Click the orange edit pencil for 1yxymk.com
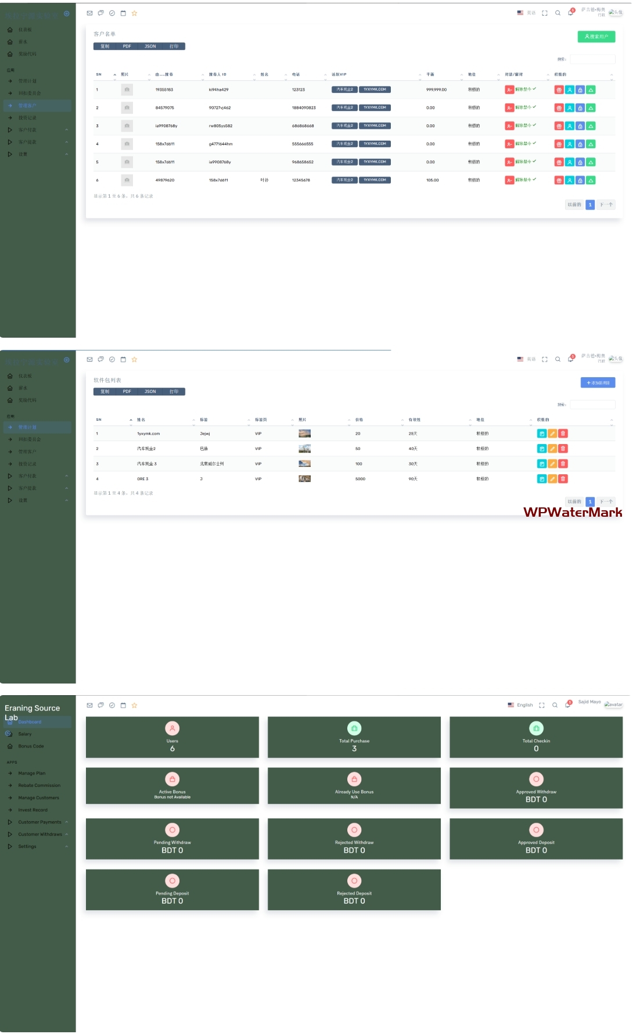This screenshot has width=640, height=1034. click(x=552, y=434)
